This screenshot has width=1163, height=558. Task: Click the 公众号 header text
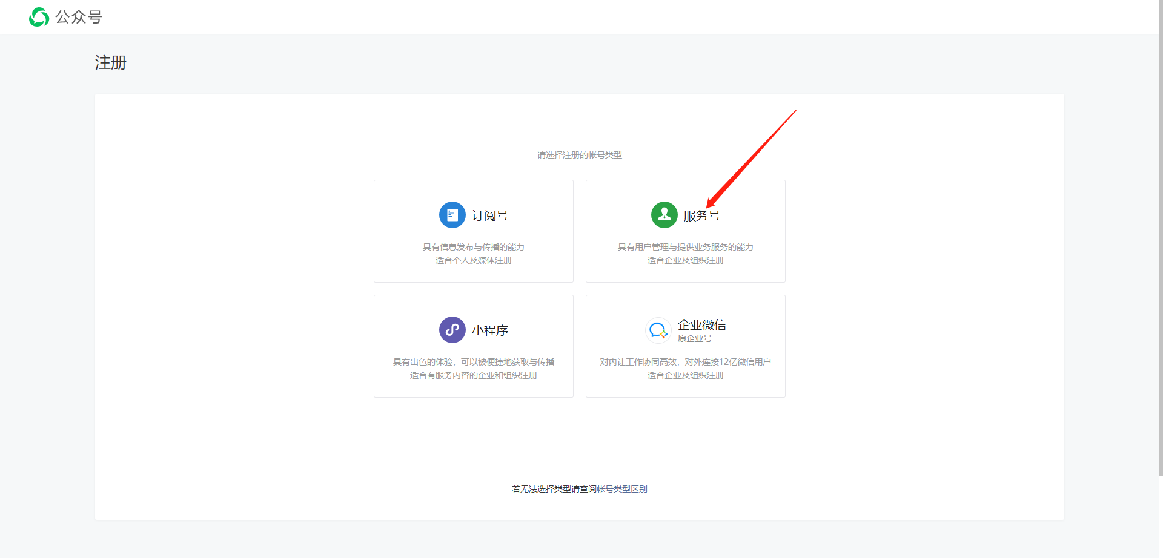[79, 17]
